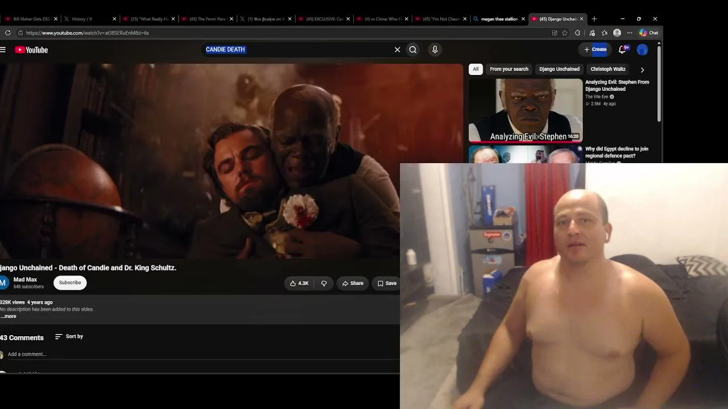Go to the YouTube home logo
This screenshot has width=728, height=409.
(31, 50)
